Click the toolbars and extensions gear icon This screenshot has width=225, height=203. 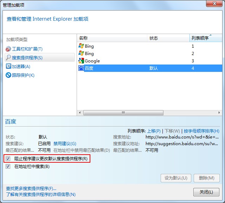coord(8,49)
